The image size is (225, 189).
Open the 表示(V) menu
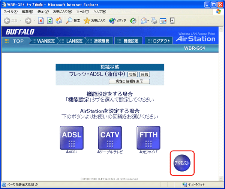[x=43, y=12]
